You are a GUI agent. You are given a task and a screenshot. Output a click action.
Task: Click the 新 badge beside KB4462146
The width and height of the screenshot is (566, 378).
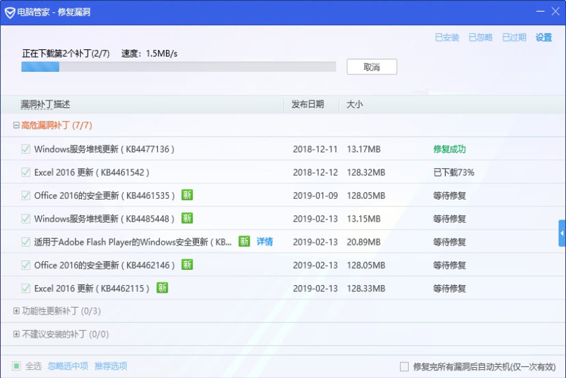187,265
